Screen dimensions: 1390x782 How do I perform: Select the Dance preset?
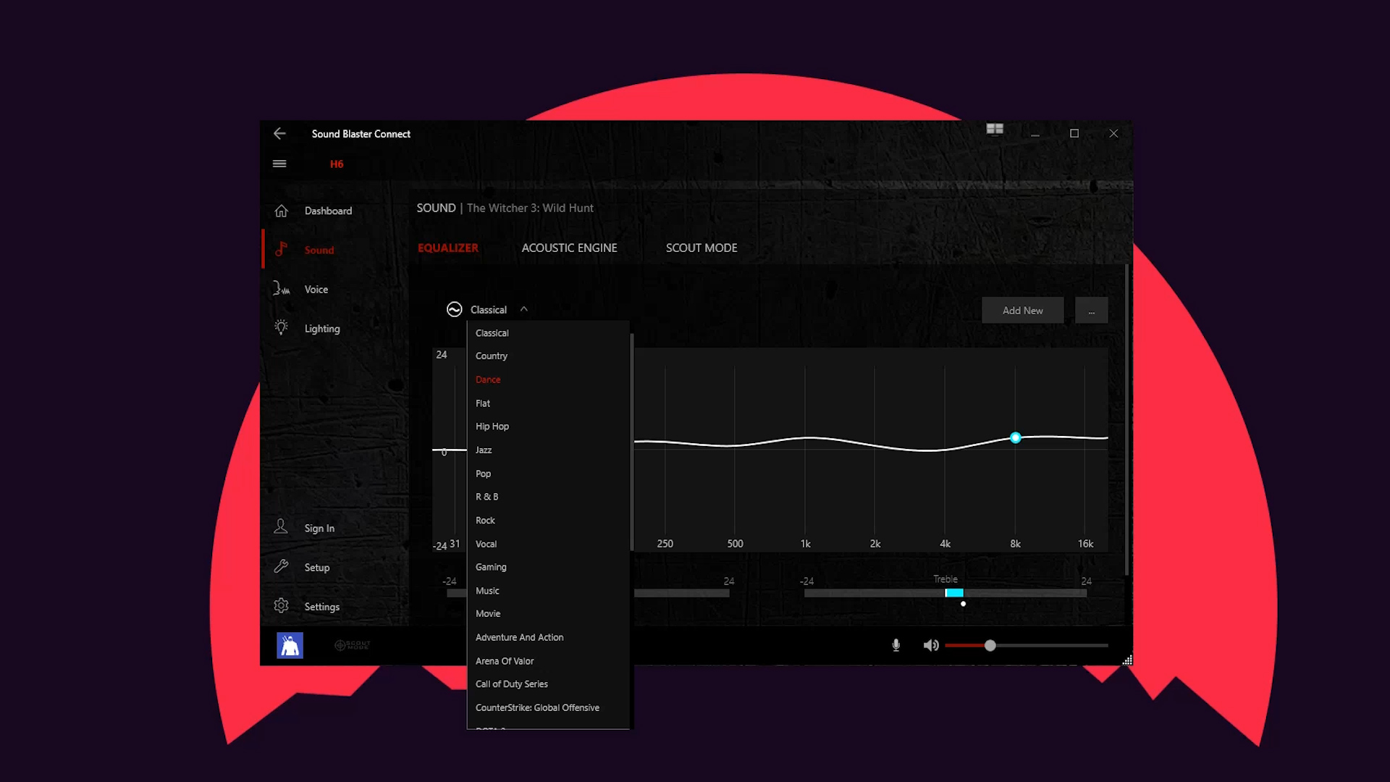click(548, 379)
